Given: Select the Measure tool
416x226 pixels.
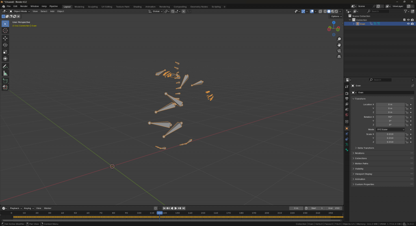Looking at the screenshot, I should click(x=5, y=73).
